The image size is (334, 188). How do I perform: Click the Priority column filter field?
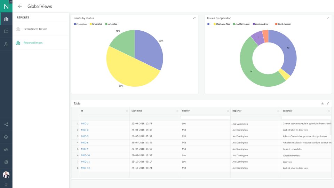205,117
